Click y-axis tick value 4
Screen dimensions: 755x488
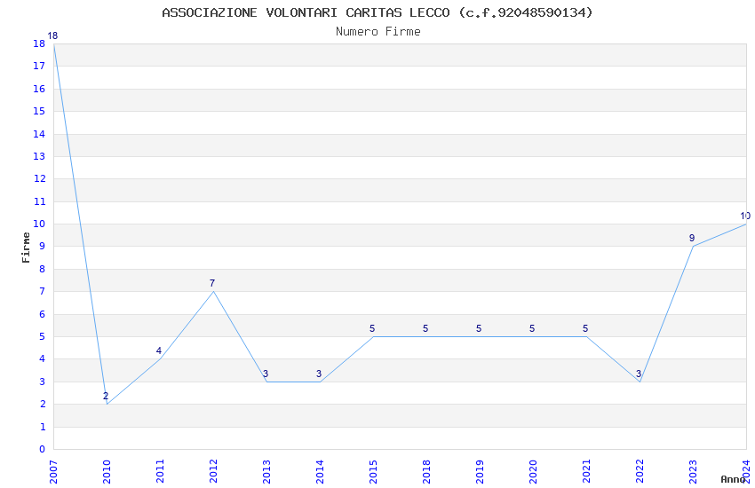click(43, 359)
